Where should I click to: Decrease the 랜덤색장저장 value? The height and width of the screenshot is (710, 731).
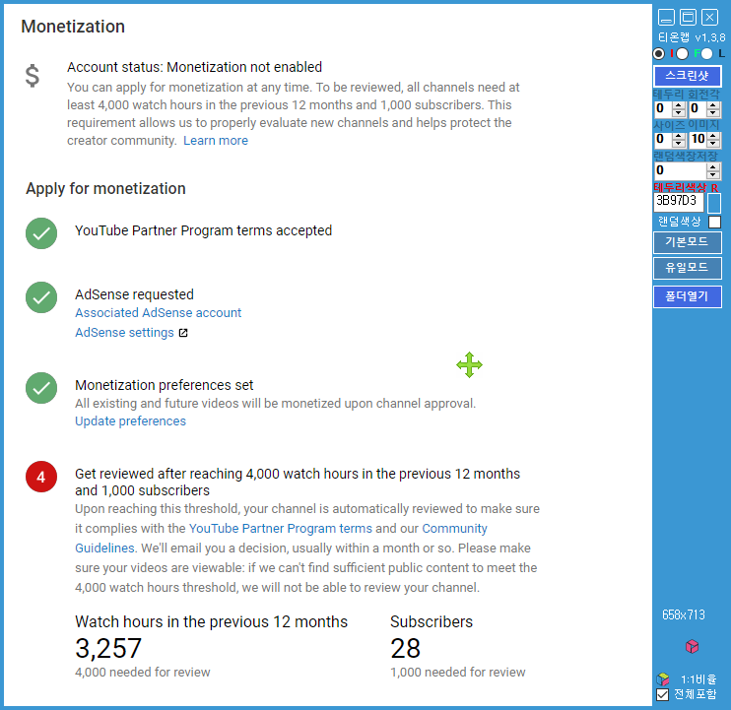tap(713, 175)
